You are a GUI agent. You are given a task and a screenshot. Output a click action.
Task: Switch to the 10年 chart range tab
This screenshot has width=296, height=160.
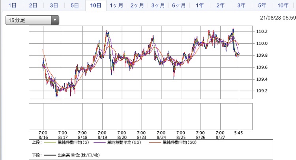[283, 5]
